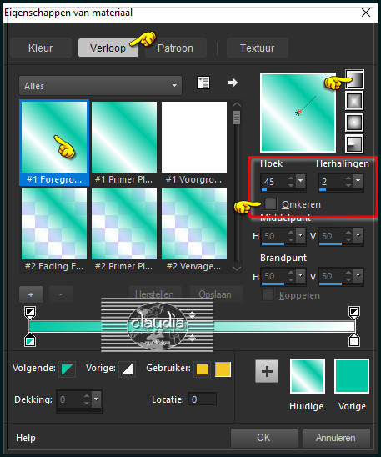The image size is (381, 457).
Task: Select the rectangular gradient style icon
Action: click(354, 101)
